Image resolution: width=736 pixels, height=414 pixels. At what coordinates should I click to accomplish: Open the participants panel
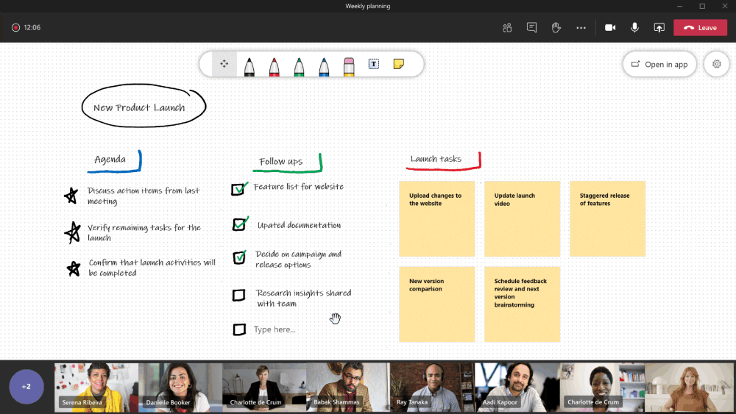coord(507,28)
